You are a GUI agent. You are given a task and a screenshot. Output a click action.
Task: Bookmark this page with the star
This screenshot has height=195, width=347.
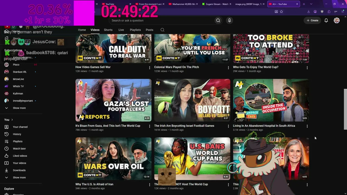tap(281, 12)
